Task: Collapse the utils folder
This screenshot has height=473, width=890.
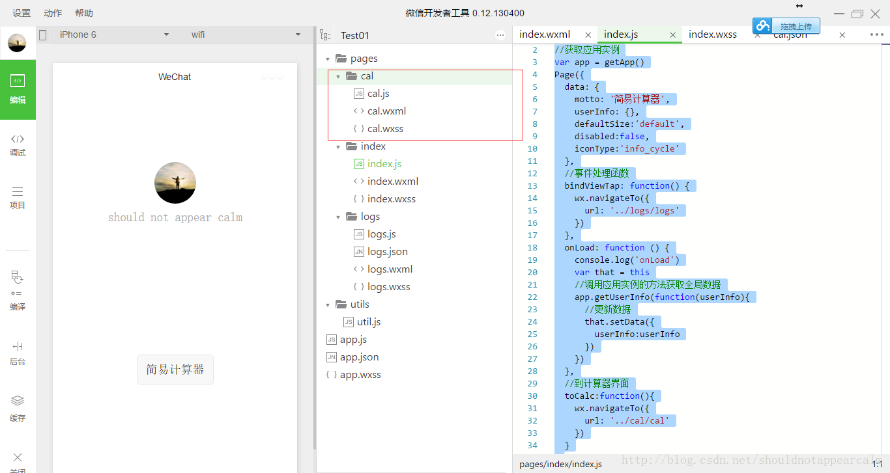Action: tap(328, 304)
